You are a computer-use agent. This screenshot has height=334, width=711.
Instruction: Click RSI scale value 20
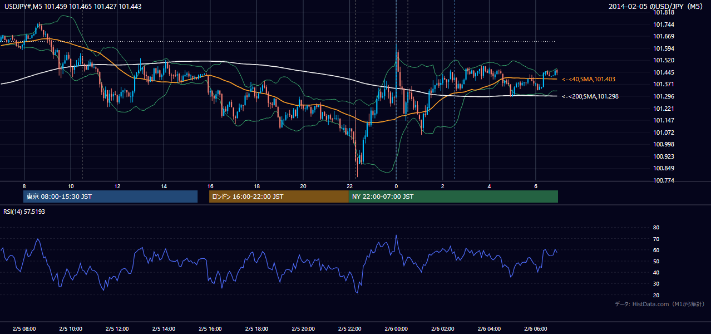[656, 295]
